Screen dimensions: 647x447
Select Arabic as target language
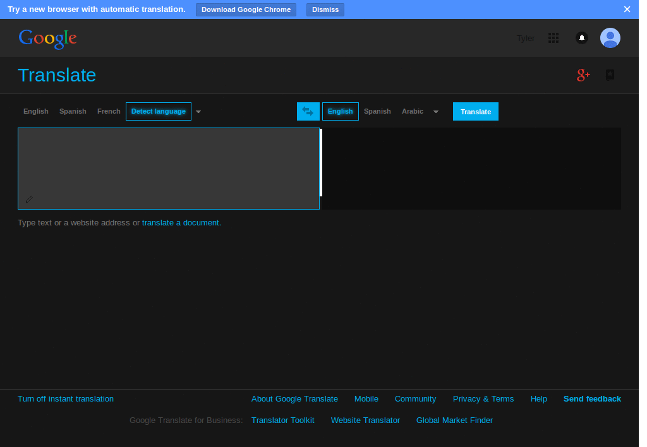(413, 111)
